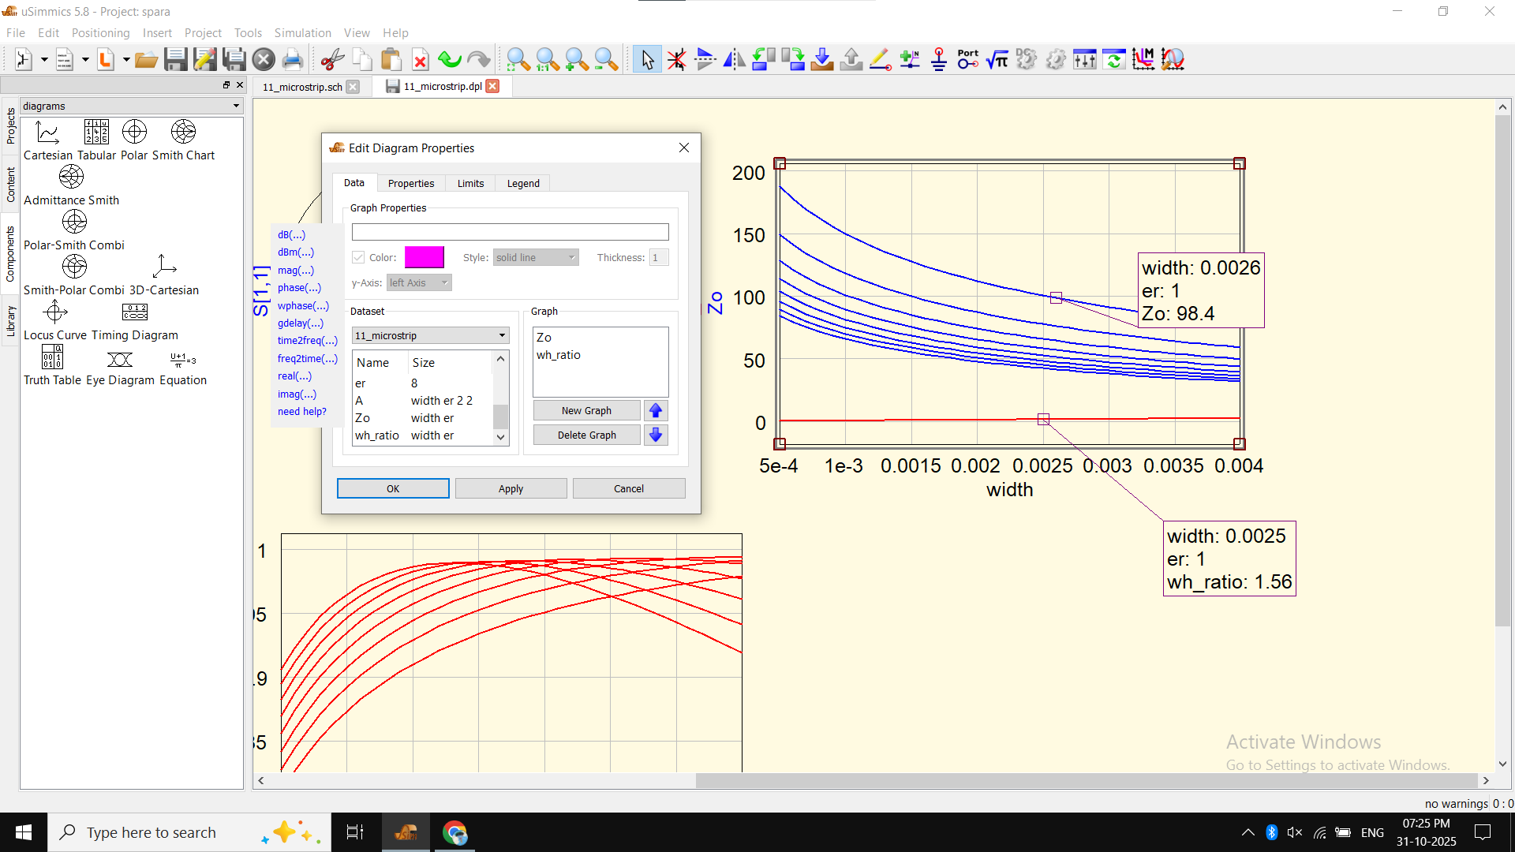Viewport: 1515px width, 852px height.
Task: Click the Insert Ground toolbar icon
Action: point(939,59)
